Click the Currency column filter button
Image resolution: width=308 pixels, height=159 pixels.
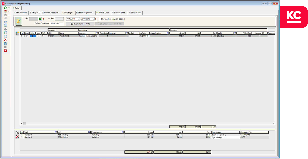(x=97, y=33)
